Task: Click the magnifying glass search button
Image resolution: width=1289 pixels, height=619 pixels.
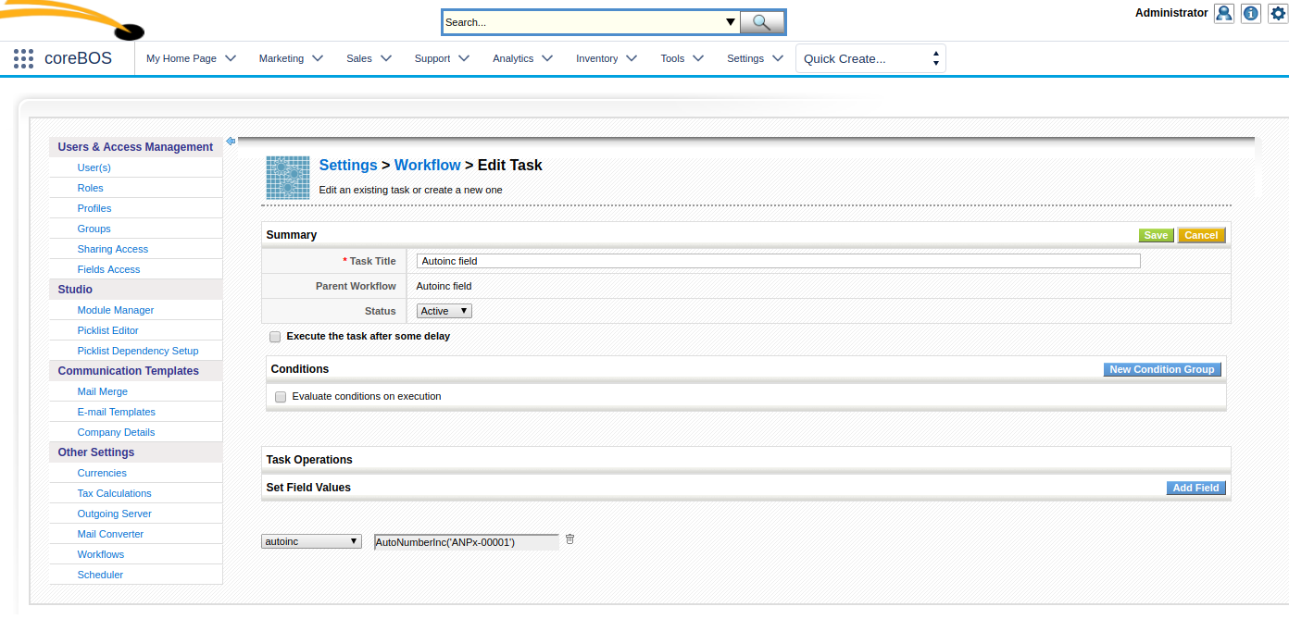Action: (x=762, y=22)
